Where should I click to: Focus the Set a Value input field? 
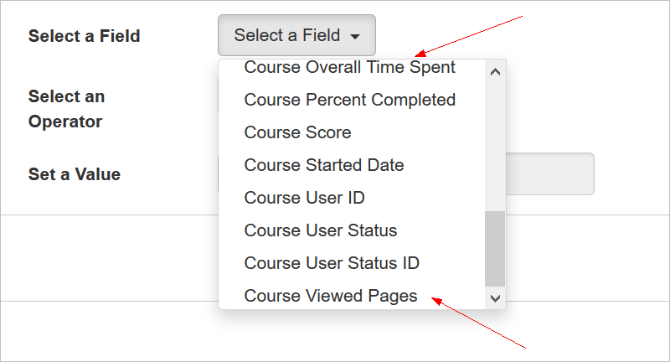551,174
